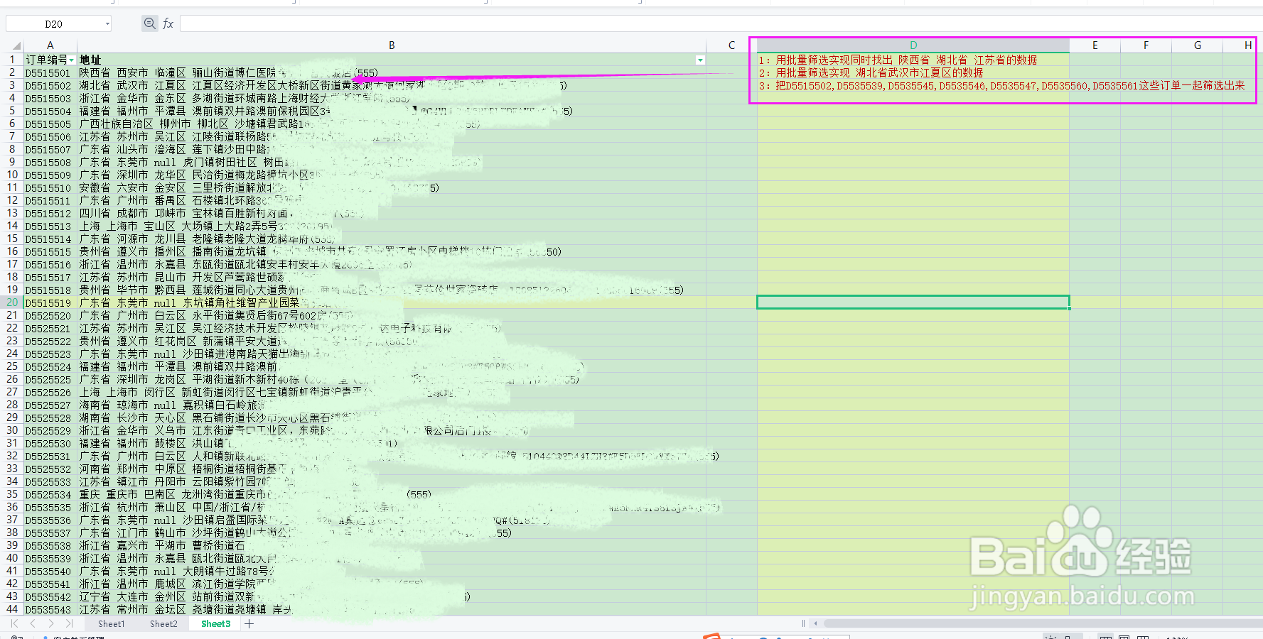Select cell containing D5515519
Screen dimensions: 1263x639
click(50, 302)
